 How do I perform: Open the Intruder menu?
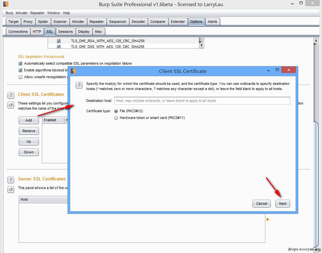[22, 13]
